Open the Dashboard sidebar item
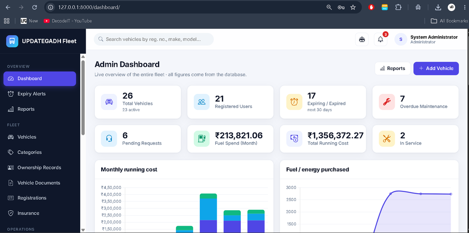 (x=40, y=79)
